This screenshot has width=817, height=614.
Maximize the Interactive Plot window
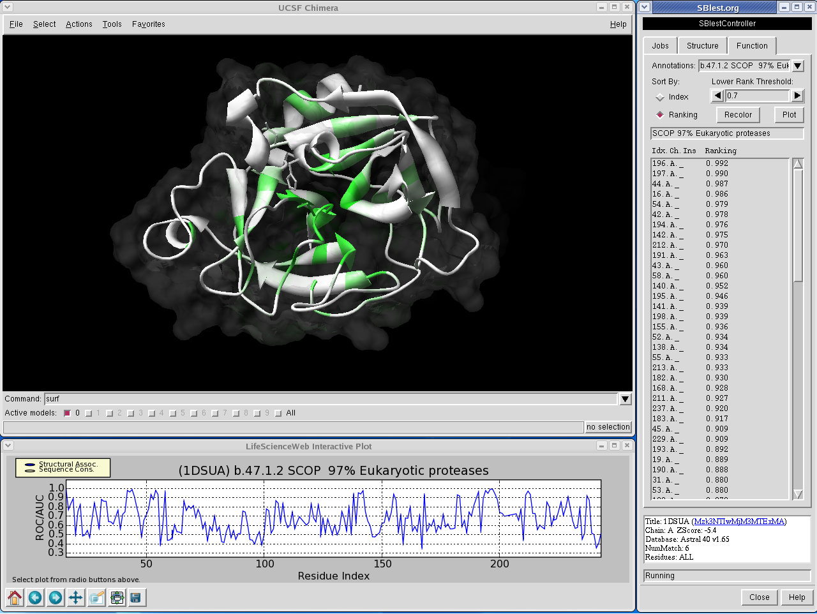pyautogui.click(x=614, y=446)
